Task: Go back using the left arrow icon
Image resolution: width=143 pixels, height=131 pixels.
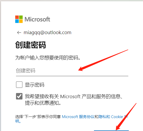Action: 19,33
